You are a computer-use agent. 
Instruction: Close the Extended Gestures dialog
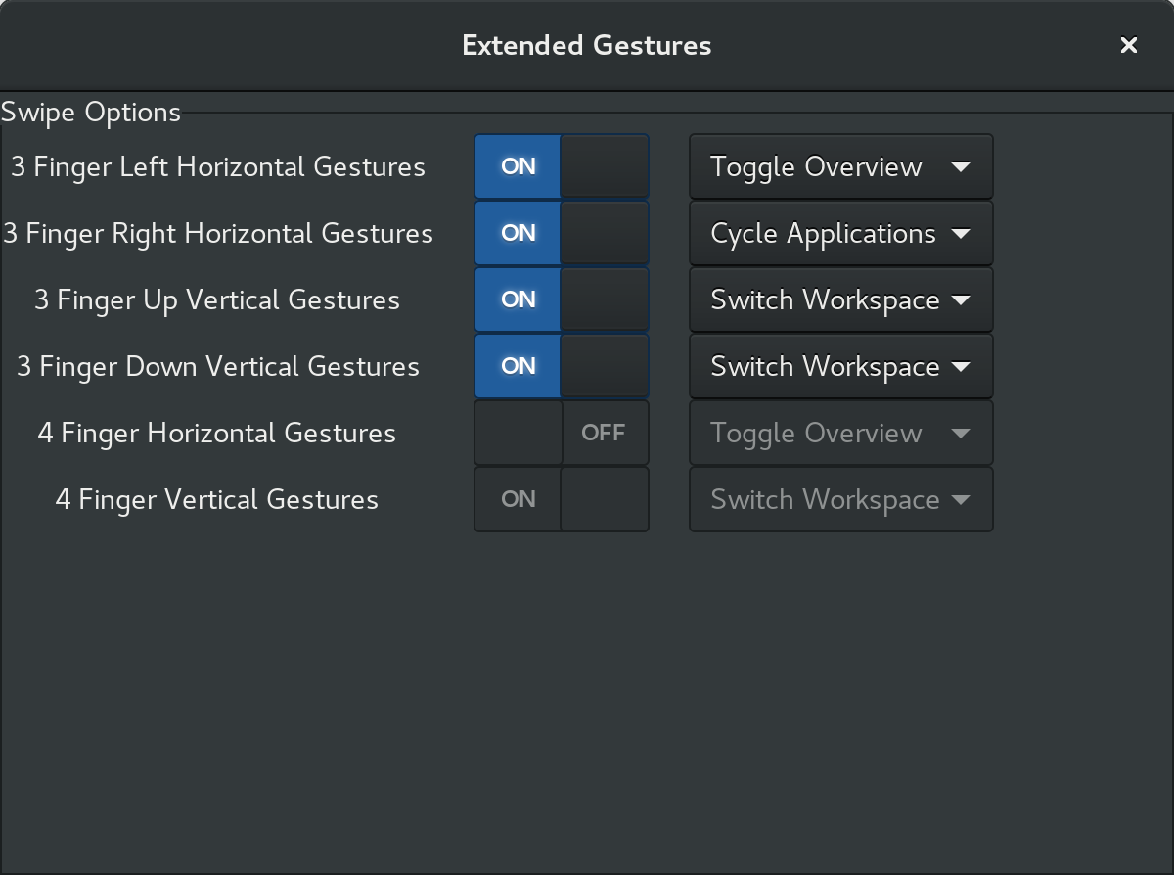pyautogui.click(x=1128, y=45)
